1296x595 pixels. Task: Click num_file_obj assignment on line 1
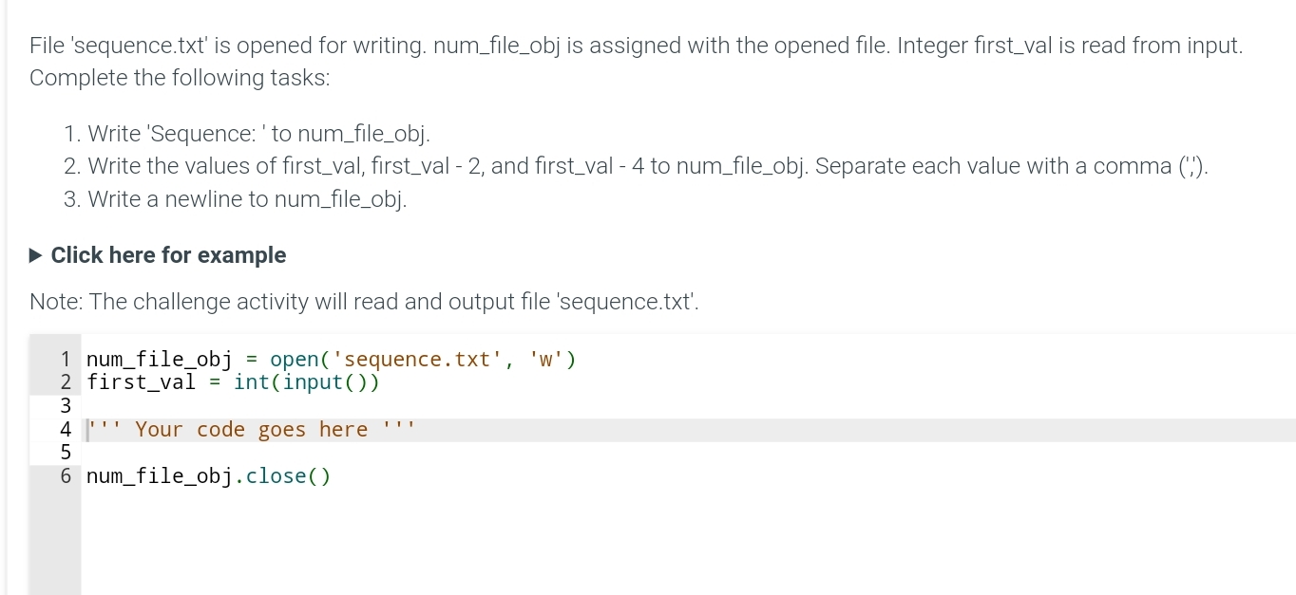[158, 359]
